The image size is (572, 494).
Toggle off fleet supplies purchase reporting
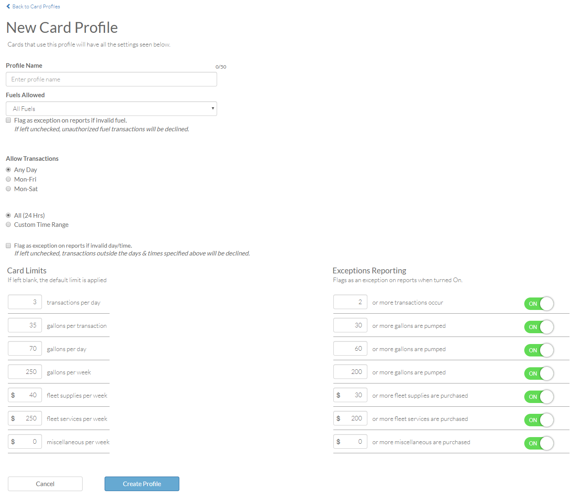click(x=538, y=397)
